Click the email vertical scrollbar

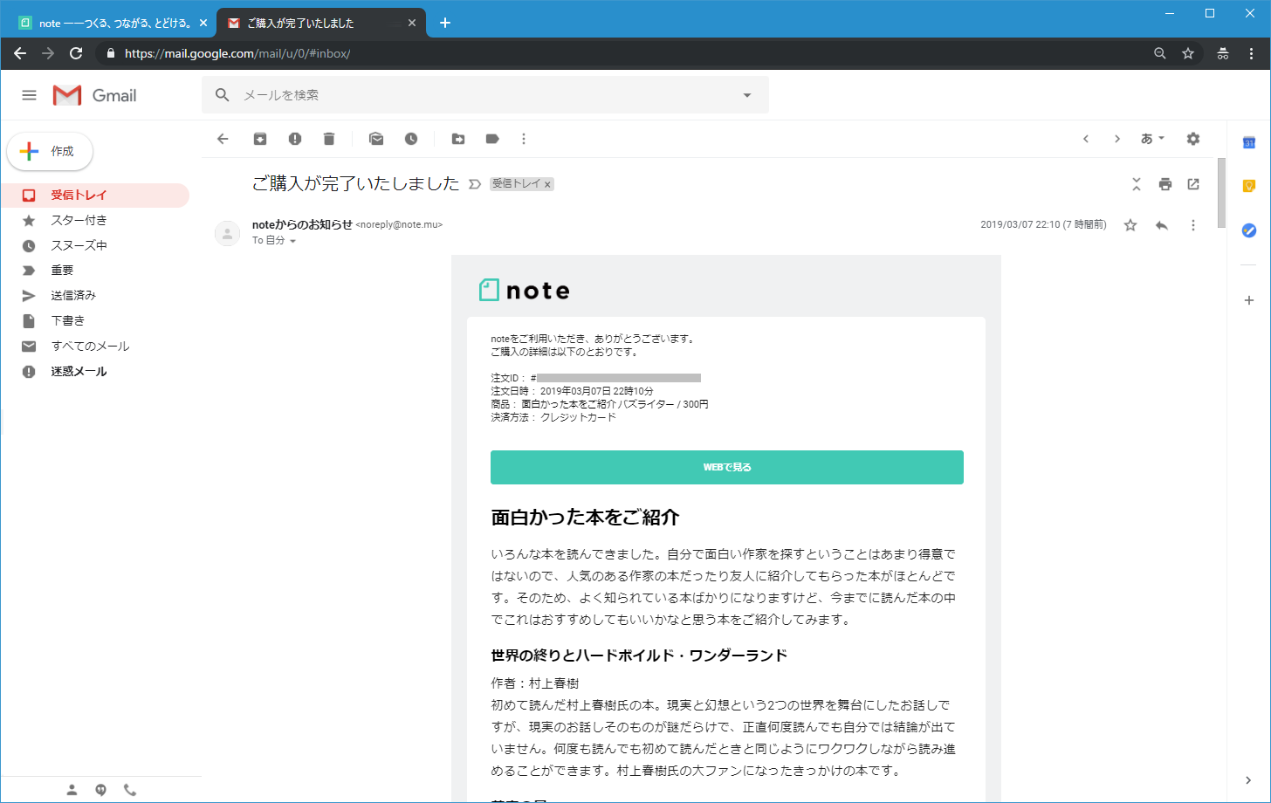[1221, 192]
